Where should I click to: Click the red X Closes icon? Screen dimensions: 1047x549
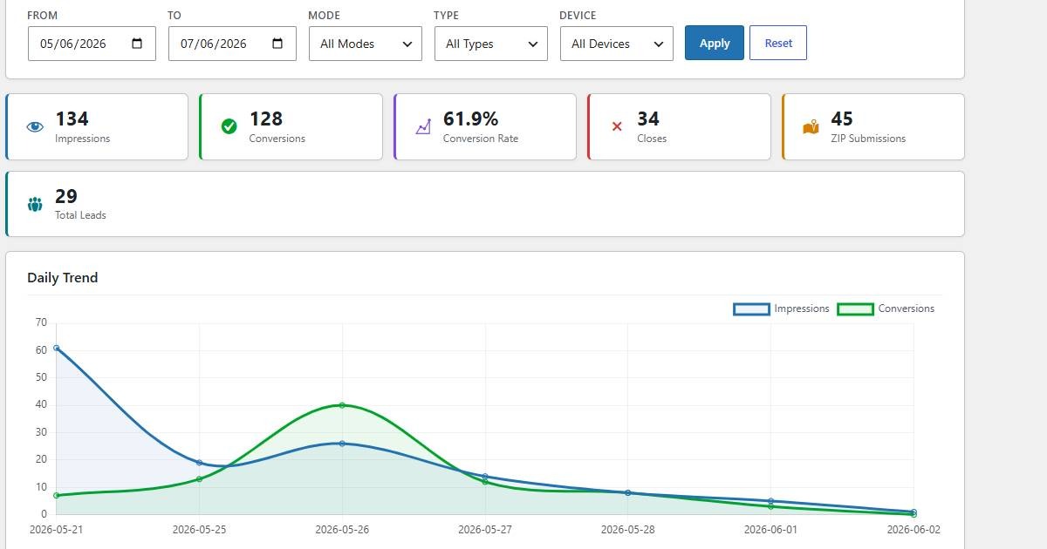(x=617, y=127)
